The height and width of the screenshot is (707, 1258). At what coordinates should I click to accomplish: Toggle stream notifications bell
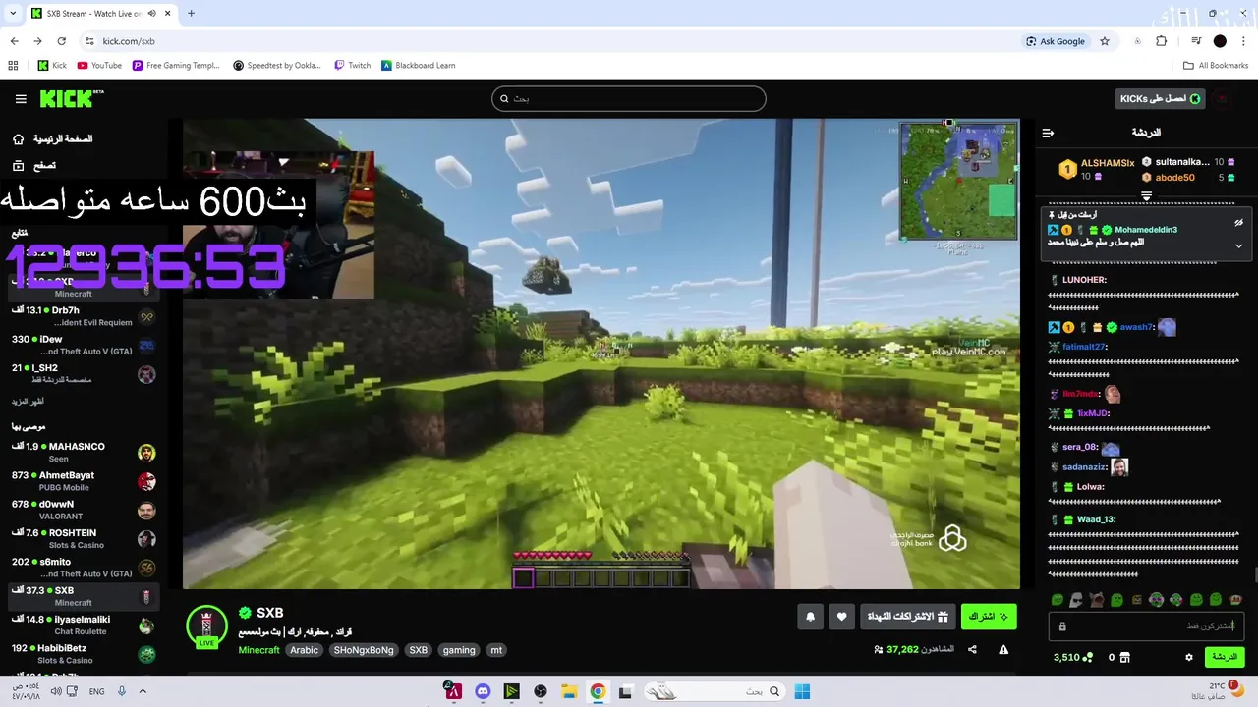coord(810,617)
